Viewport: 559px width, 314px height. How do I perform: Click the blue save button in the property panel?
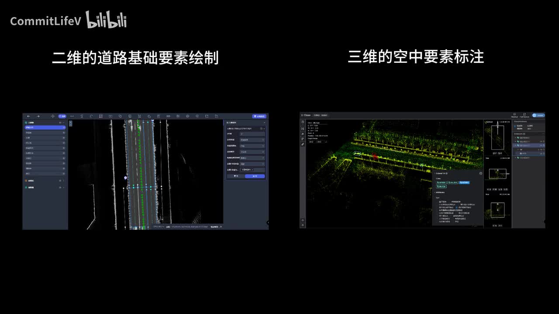255,176
